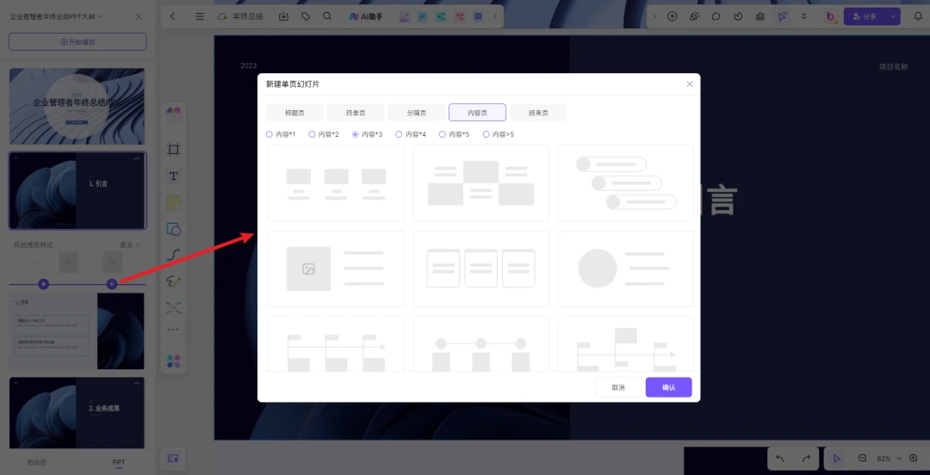
Task: Click the voting chart icon
Action: tap(759, 16)
